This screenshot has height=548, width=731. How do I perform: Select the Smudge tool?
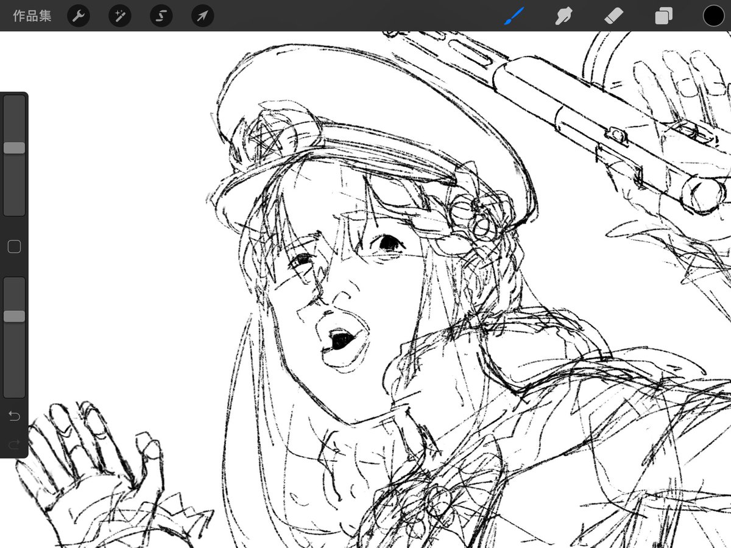564,16
